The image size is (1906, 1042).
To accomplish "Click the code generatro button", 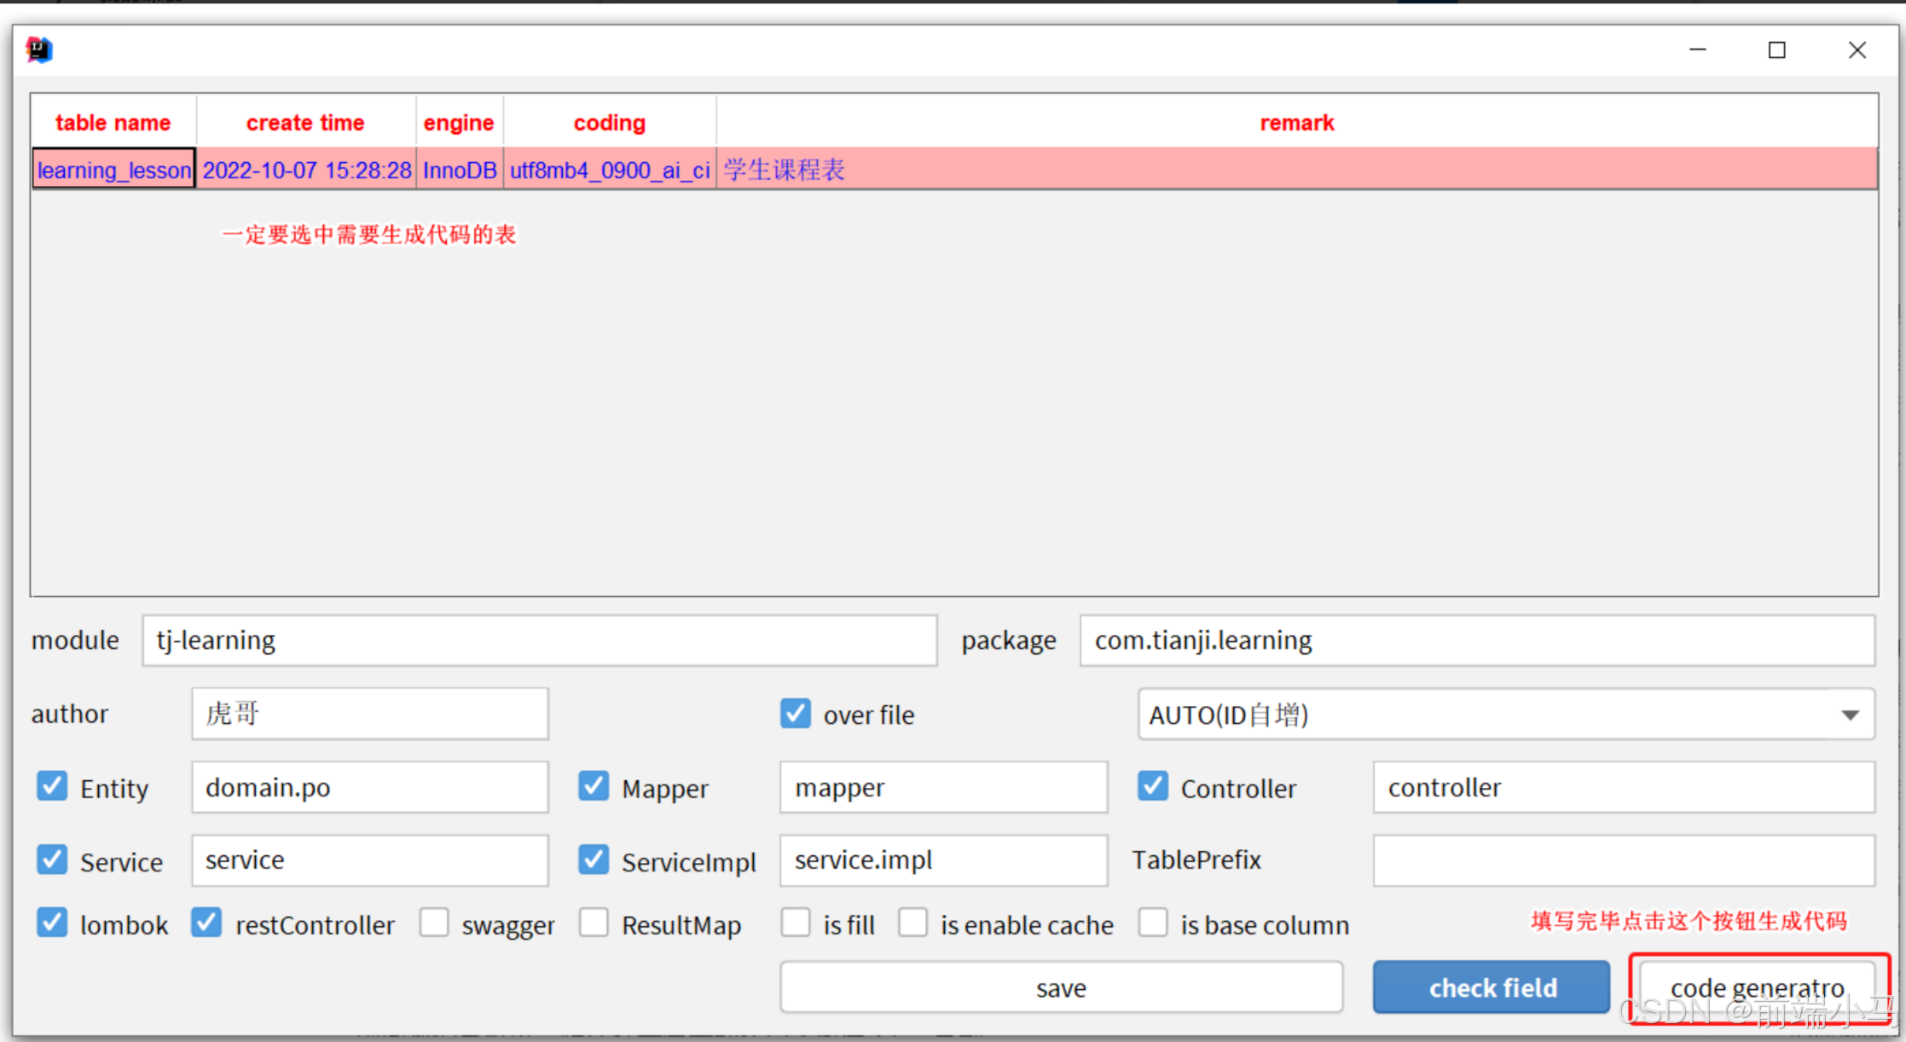I will [1757, 987].
